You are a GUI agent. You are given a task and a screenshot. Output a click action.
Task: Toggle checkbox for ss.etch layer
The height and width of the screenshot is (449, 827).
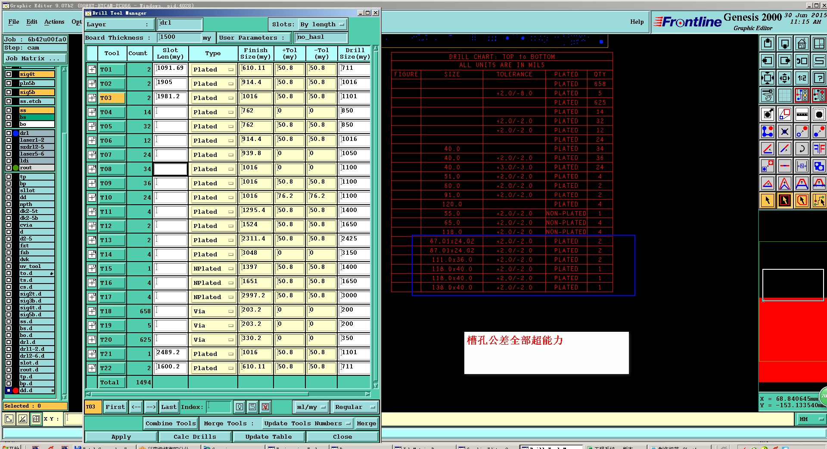tap(9, 101)
